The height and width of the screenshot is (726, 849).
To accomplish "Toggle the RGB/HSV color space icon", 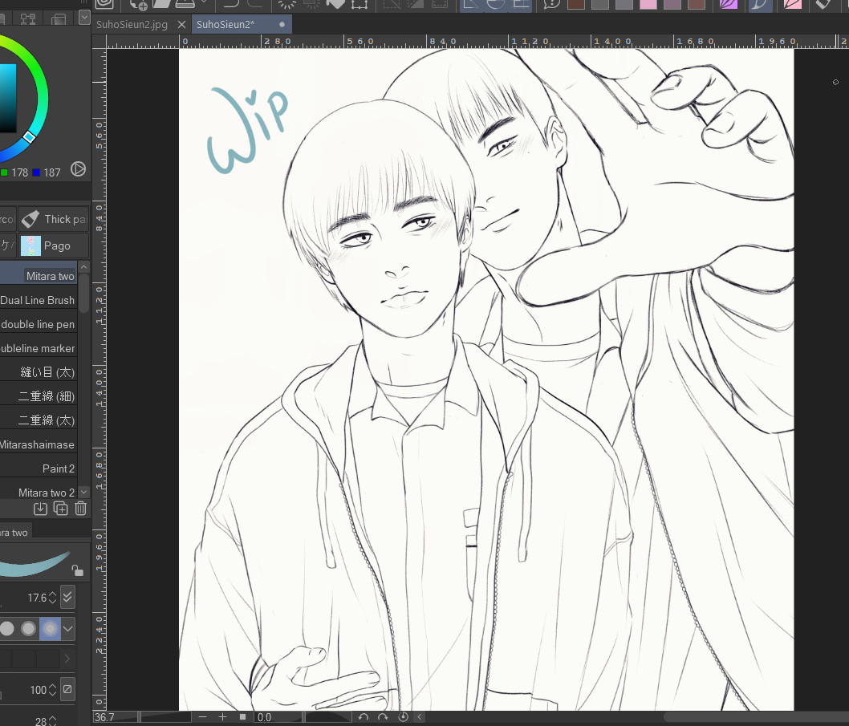I will pos(78,169).
